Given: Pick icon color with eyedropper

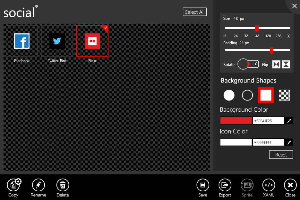Looking at the screenshot, I should tap(289, 142).
